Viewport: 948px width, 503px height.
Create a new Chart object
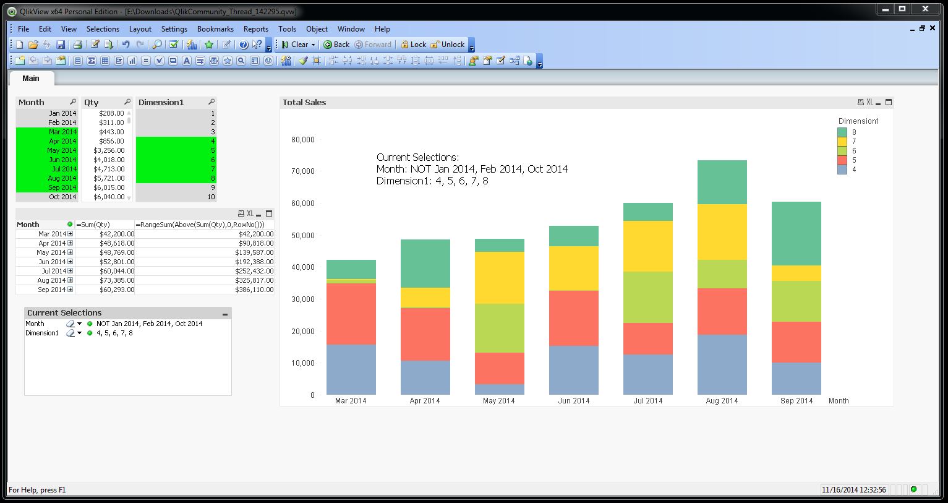(x=132, y=61)
